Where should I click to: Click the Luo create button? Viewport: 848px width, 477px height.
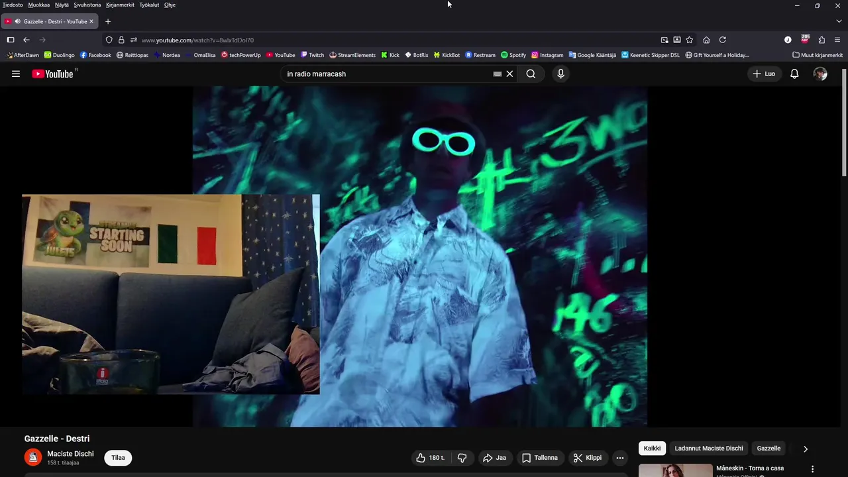[x=764, y=74]
